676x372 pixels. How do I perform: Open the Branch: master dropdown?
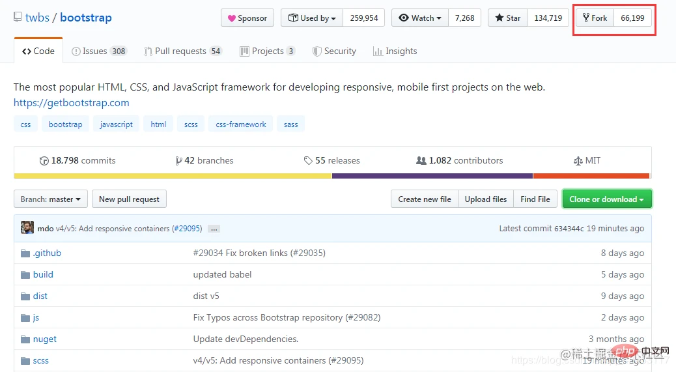(51, 199)
